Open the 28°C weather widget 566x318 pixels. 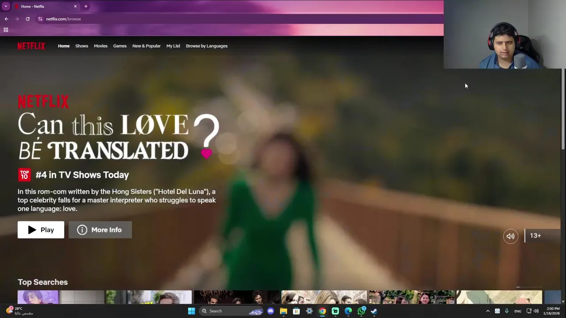pyautogui.click(x=19, y=311)
